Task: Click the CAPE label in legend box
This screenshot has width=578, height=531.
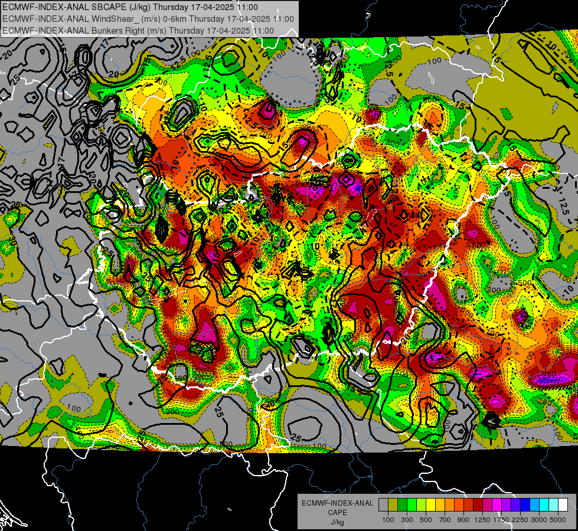Action: click(x=337, y=513)
